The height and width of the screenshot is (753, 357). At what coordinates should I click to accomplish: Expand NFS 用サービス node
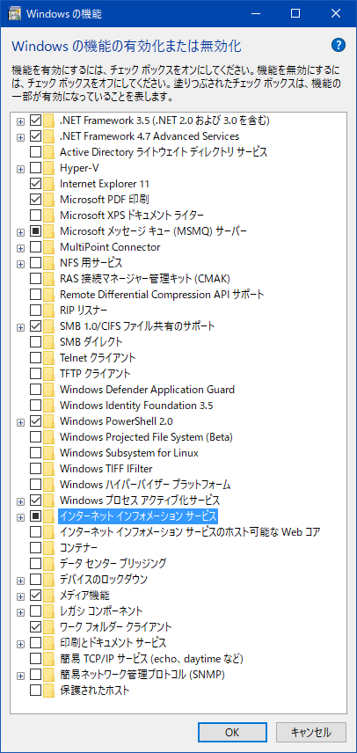20,264
